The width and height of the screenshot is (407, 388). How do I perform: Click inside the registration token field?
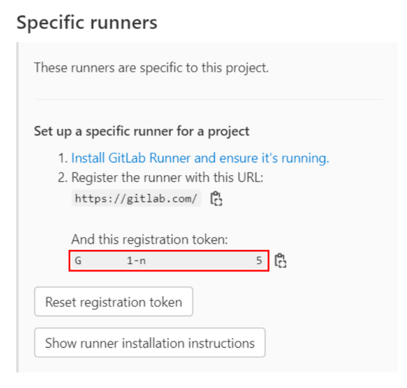[200, 261]
